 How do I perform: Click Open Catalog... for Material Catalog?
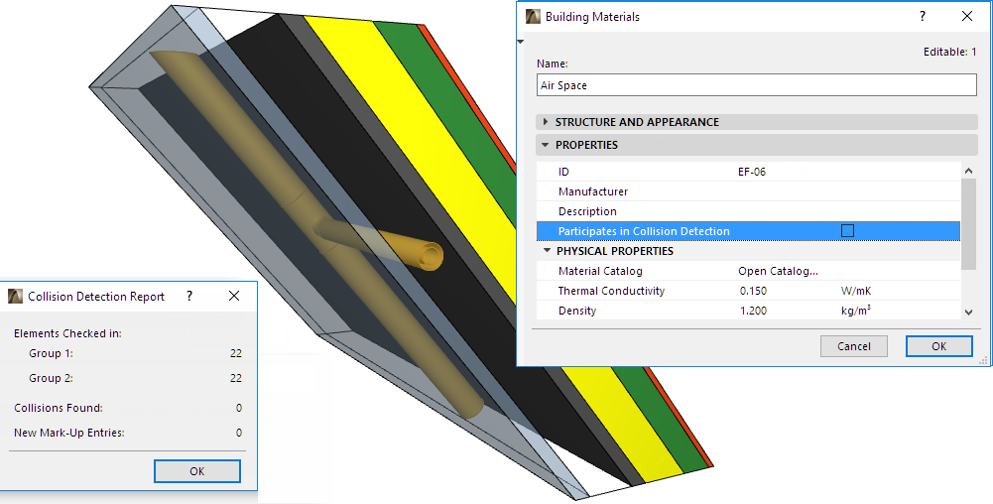pos(779,271)
